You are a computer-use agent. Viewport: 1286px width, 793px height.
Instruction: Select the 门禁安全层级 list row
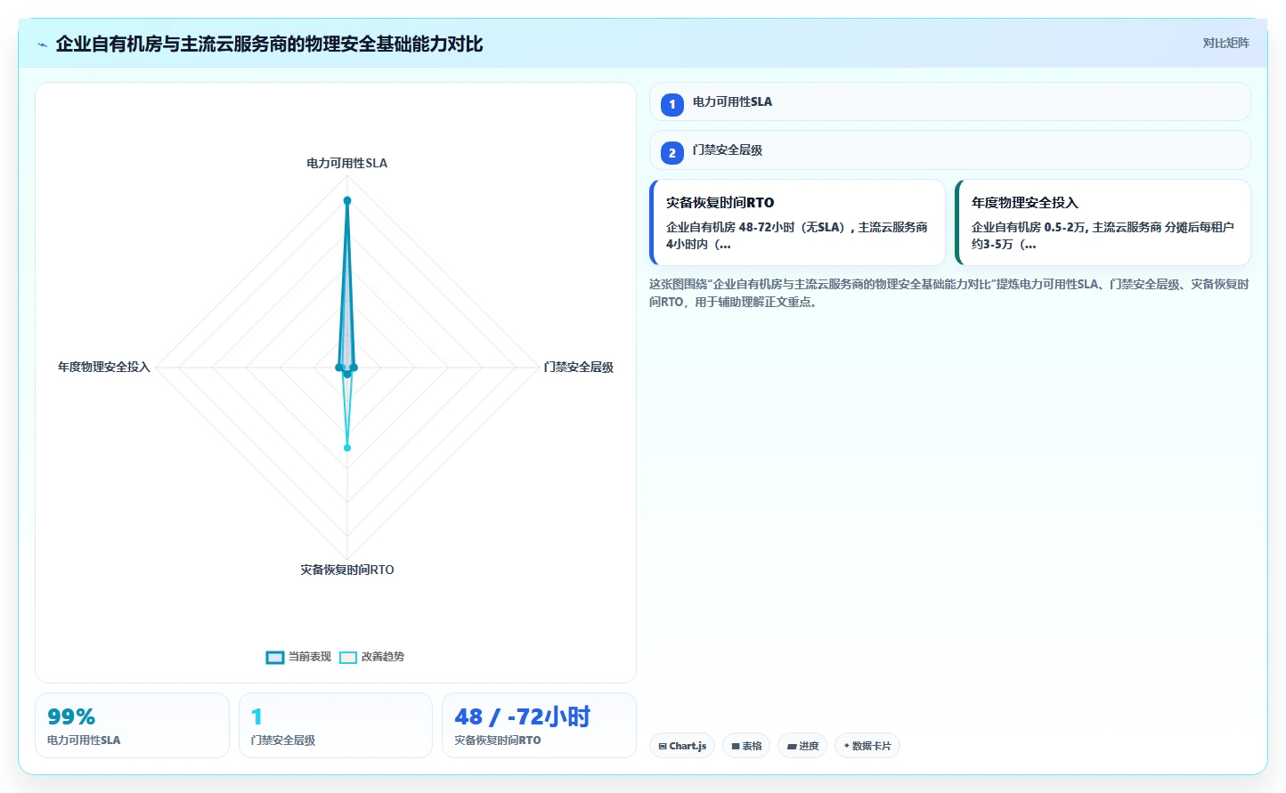point(949,150)
